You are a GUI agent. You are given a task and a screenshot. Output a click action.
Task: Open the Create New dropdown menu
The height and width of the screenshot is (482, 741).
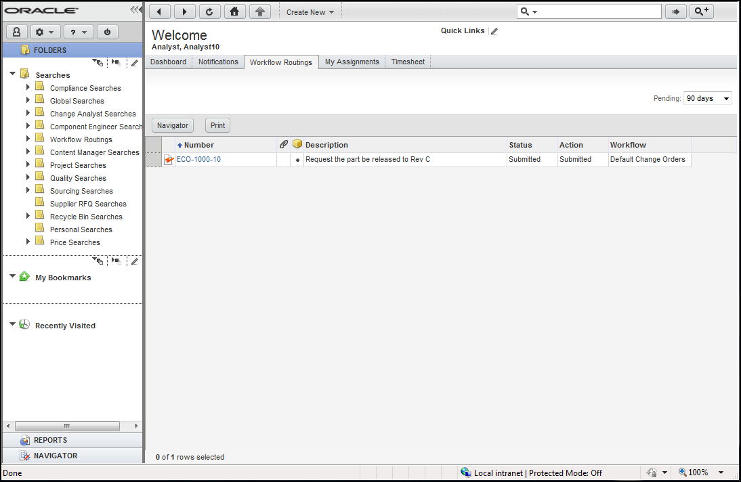pyautogui.click(x=310, y=12)
